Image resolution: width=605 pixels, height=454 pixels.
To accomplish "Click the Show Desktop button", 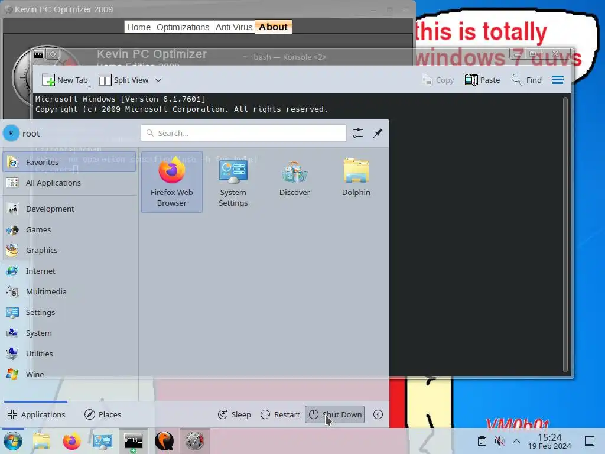I will (590, 441).
